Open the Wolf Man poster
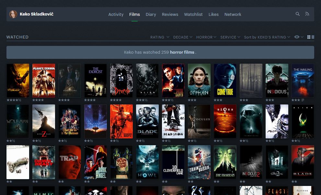This screenshot has height=195, width=321. pos(18,121)
